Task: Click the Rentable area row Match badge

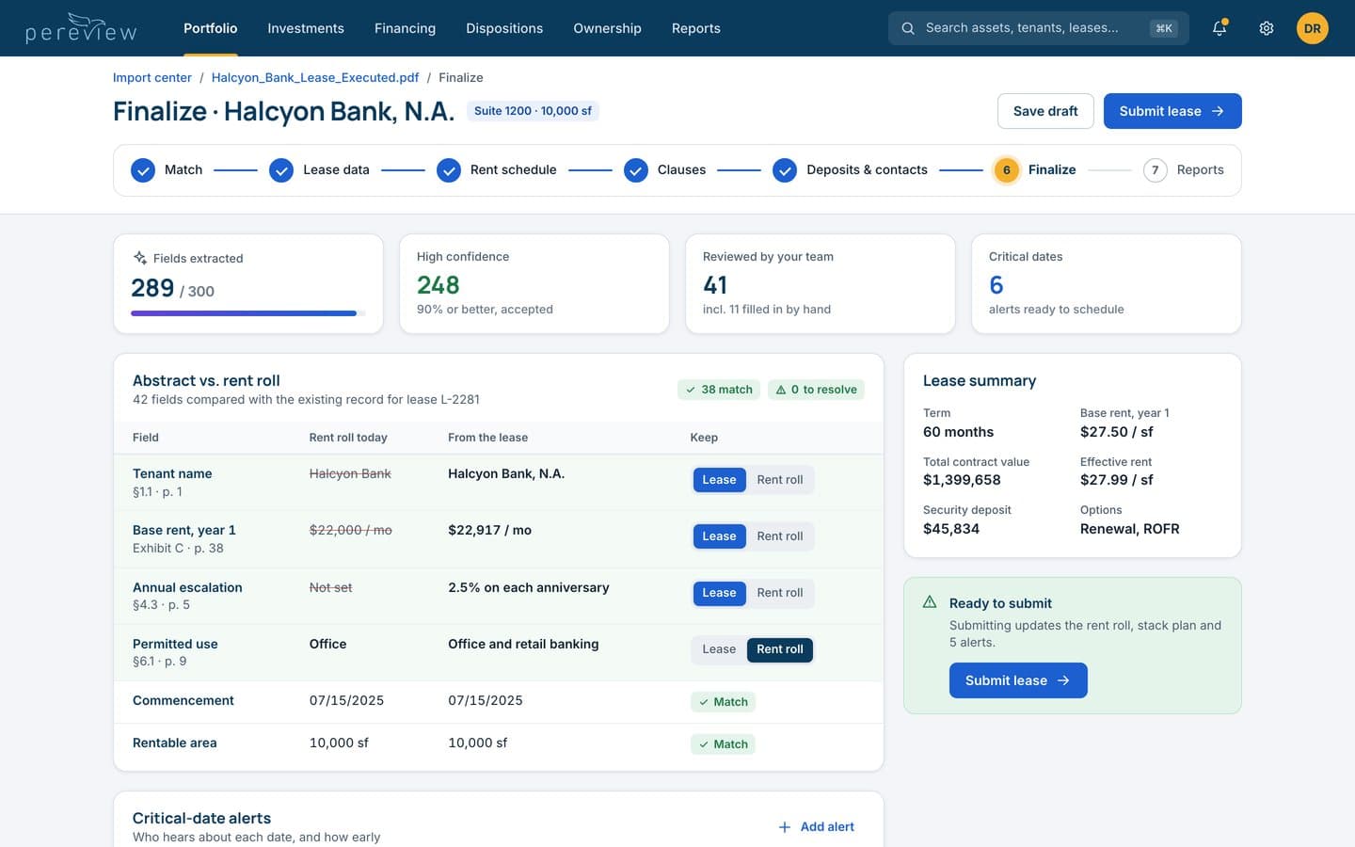Action: coord(723,744)
